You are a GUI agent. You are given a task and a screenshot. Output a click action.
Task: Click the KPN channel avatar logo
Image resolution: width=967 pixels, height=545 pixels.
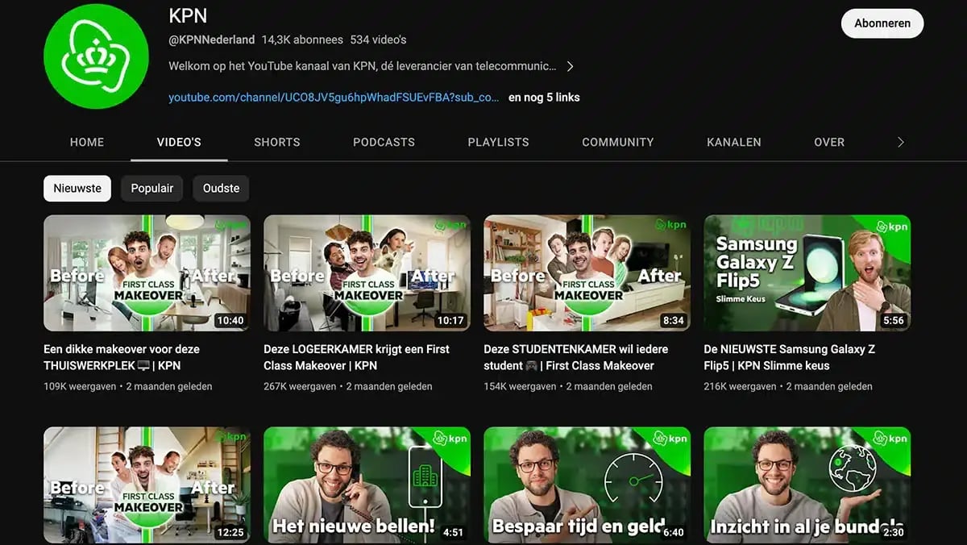pos(96,56)
